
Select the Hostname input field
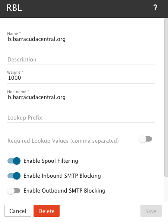[81, 97]
